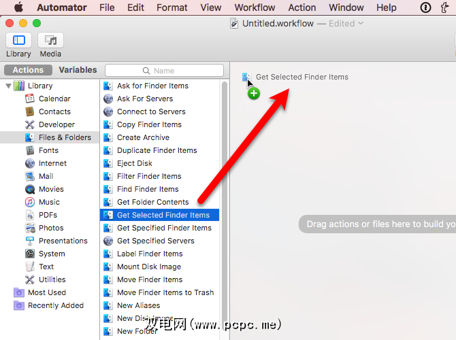
Task: Select the Get Specified Finder Items action
Action: click(x=160, y=228)
